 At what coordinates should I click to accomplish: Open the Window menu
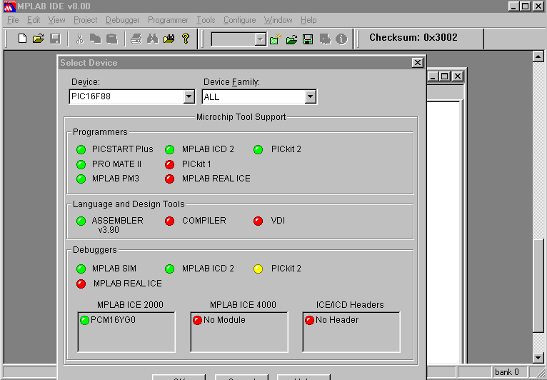(x=278, y=20)
